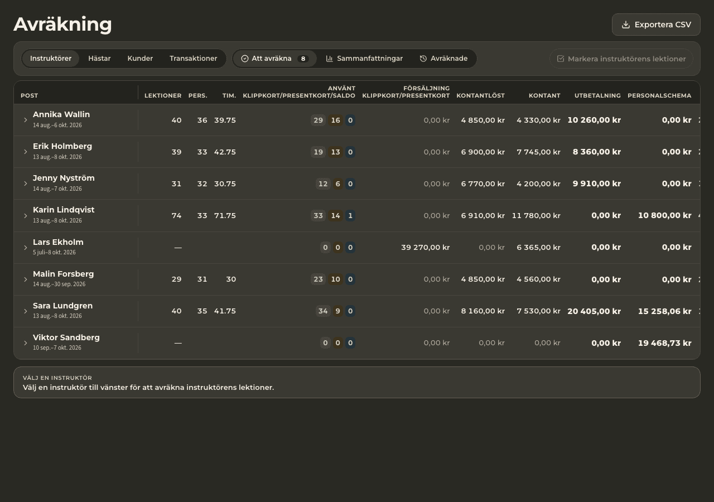714x502 pixels.
Task: Click 10 800,00 kr in Karin Lindqvist row
Action: click(x=665, y=215)
